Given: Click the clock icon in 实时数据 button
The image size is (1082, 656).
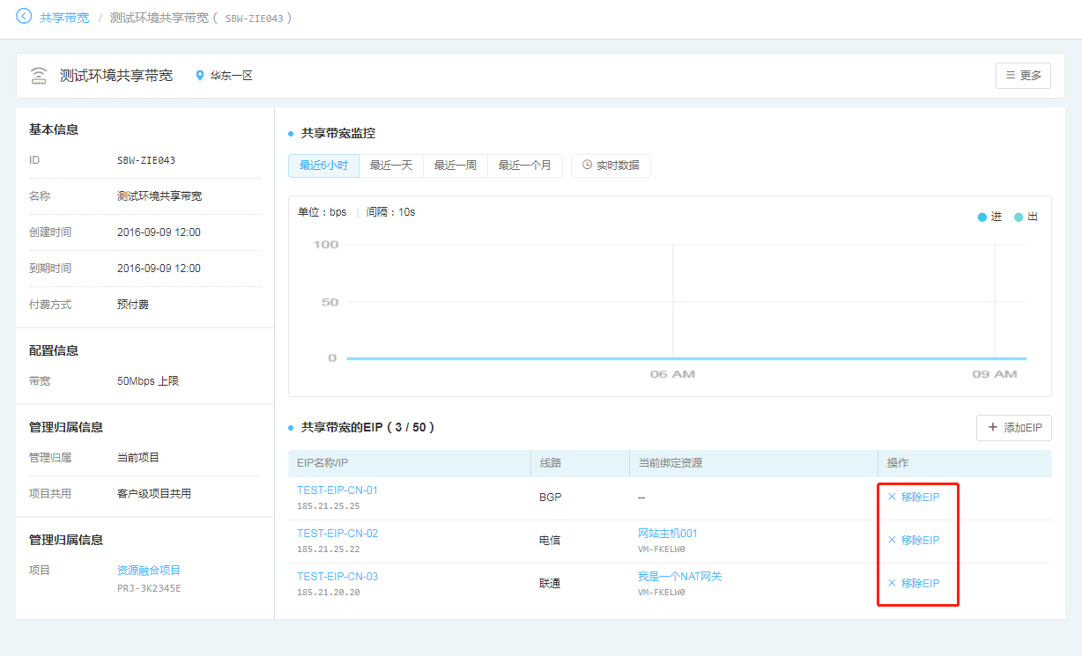Looking at the screenshot, I should 587,165.
